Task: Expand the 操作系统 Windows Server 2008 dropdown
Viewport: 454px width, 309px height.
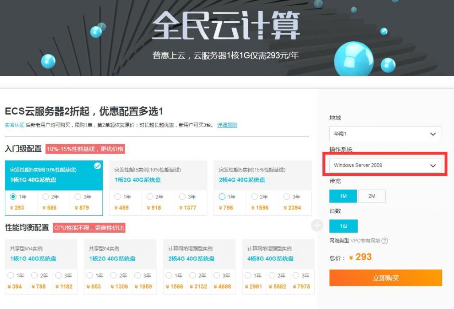Action: [385, 165]
